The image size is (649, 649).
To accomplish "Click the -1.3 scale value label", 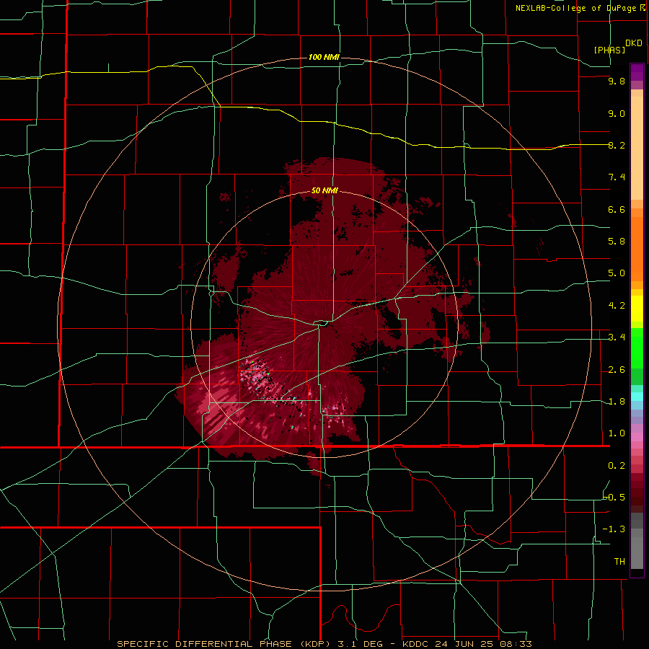I will tap(614, 529).
